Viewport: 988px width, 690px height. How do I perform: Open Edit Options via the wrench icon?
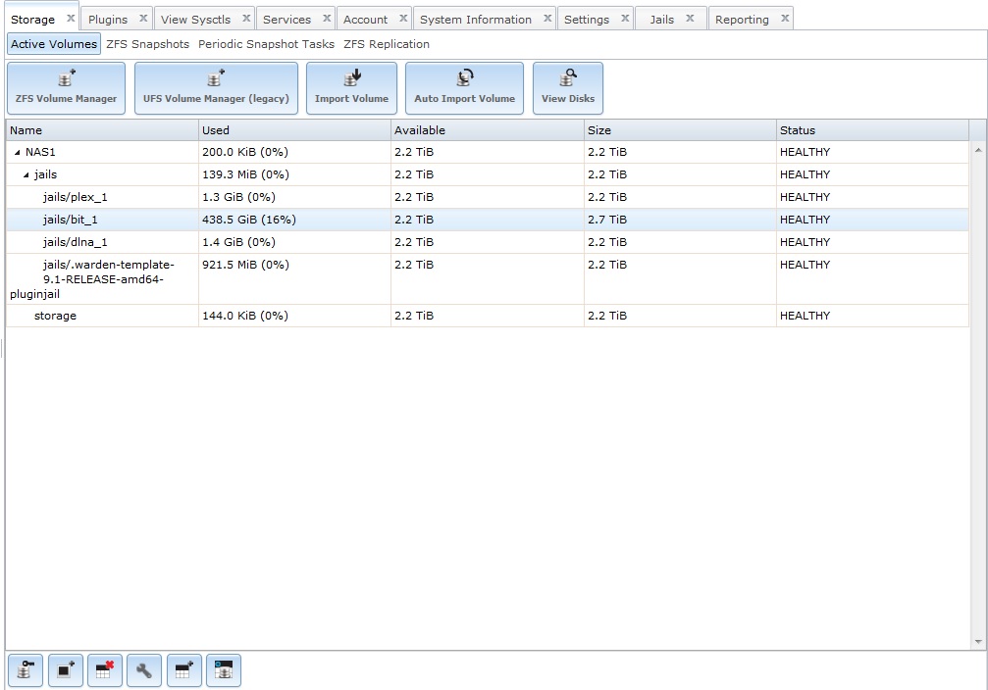[144, 671]
